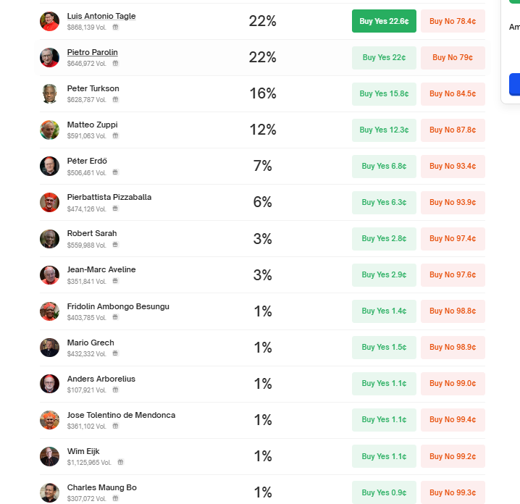The width and height of the screenshot is (520, 504).
Task: Buy No 87.8¢ on Matteo Zuppi
Action: click(x=453, y=130)
